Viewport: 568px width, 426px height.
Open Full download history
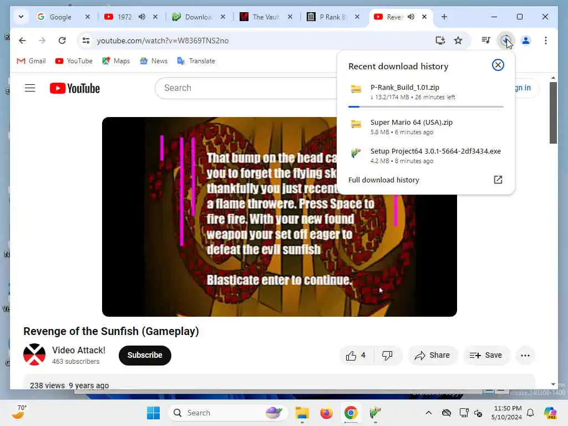tap(425, 180)
